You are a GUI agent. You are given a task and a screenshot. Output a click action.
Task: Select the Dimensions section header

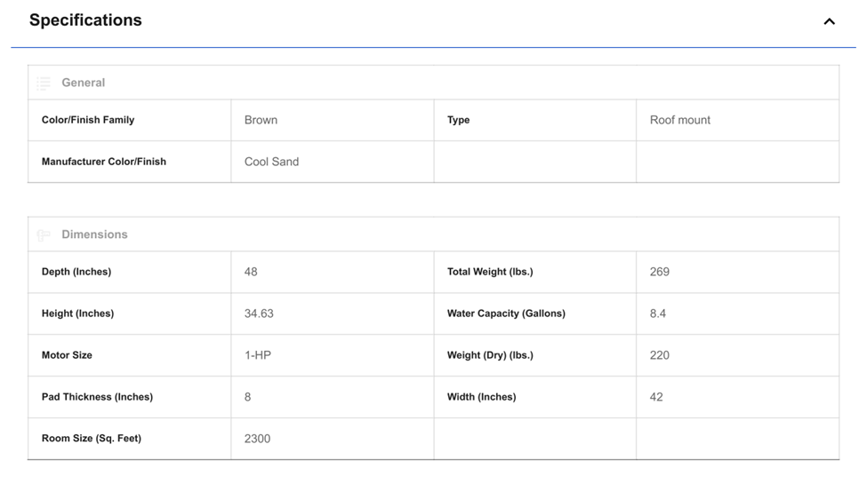(x=94, y=234)
